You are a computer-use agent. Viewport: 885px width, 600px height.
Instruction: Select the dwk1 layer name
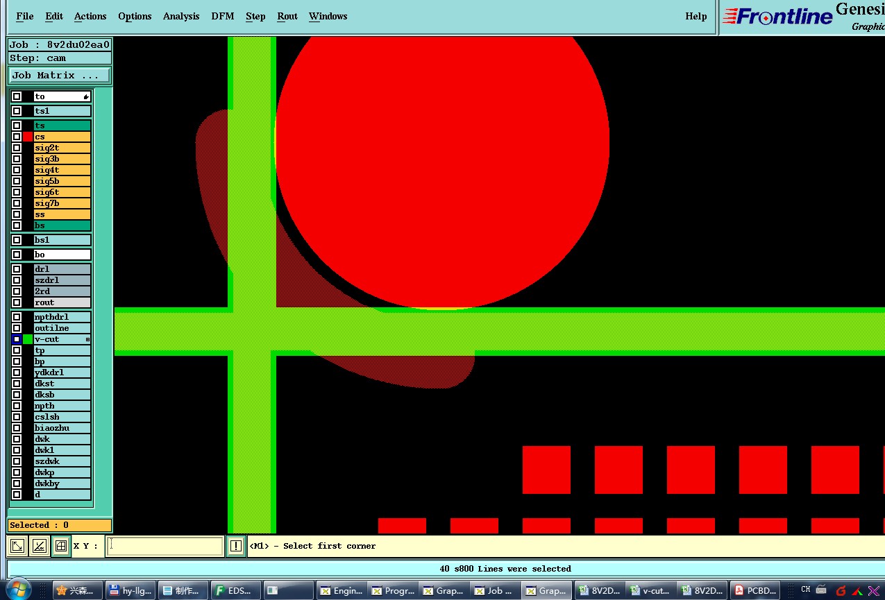click(x=62, y=450)
